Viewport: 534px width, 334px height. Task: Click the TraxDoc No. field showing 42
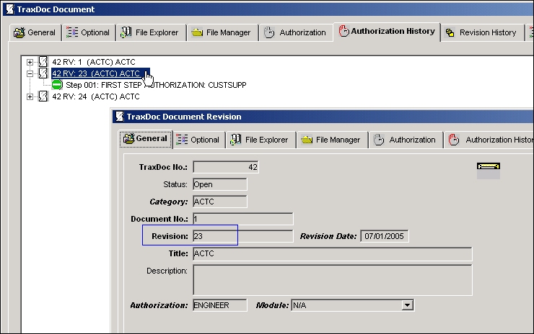pyautogui.click(x=226, y=167)
